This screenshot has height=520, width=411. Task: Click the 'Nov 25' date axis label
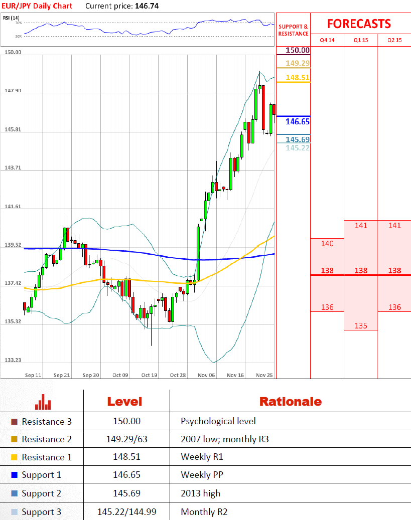264,375
